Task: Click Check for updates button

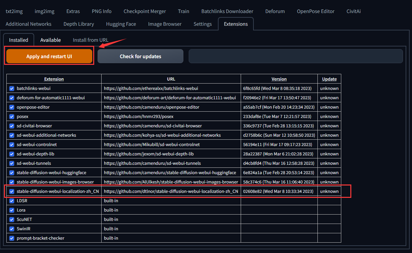Action: 140,56
